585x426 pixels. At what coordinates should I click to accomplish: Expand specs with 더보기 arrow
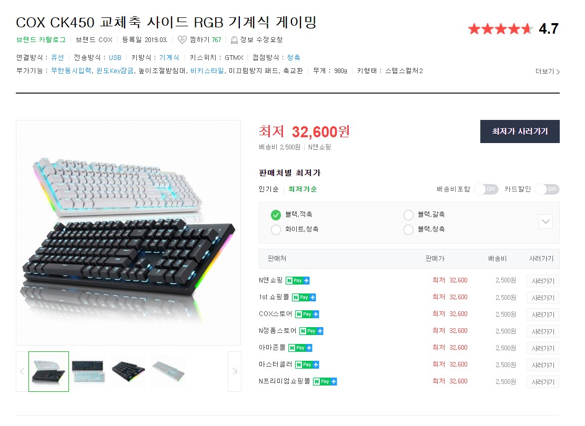(x=548, y=71)
